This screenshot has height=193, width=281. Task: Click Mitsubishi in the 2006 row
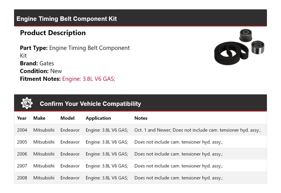tap(44, 154)
